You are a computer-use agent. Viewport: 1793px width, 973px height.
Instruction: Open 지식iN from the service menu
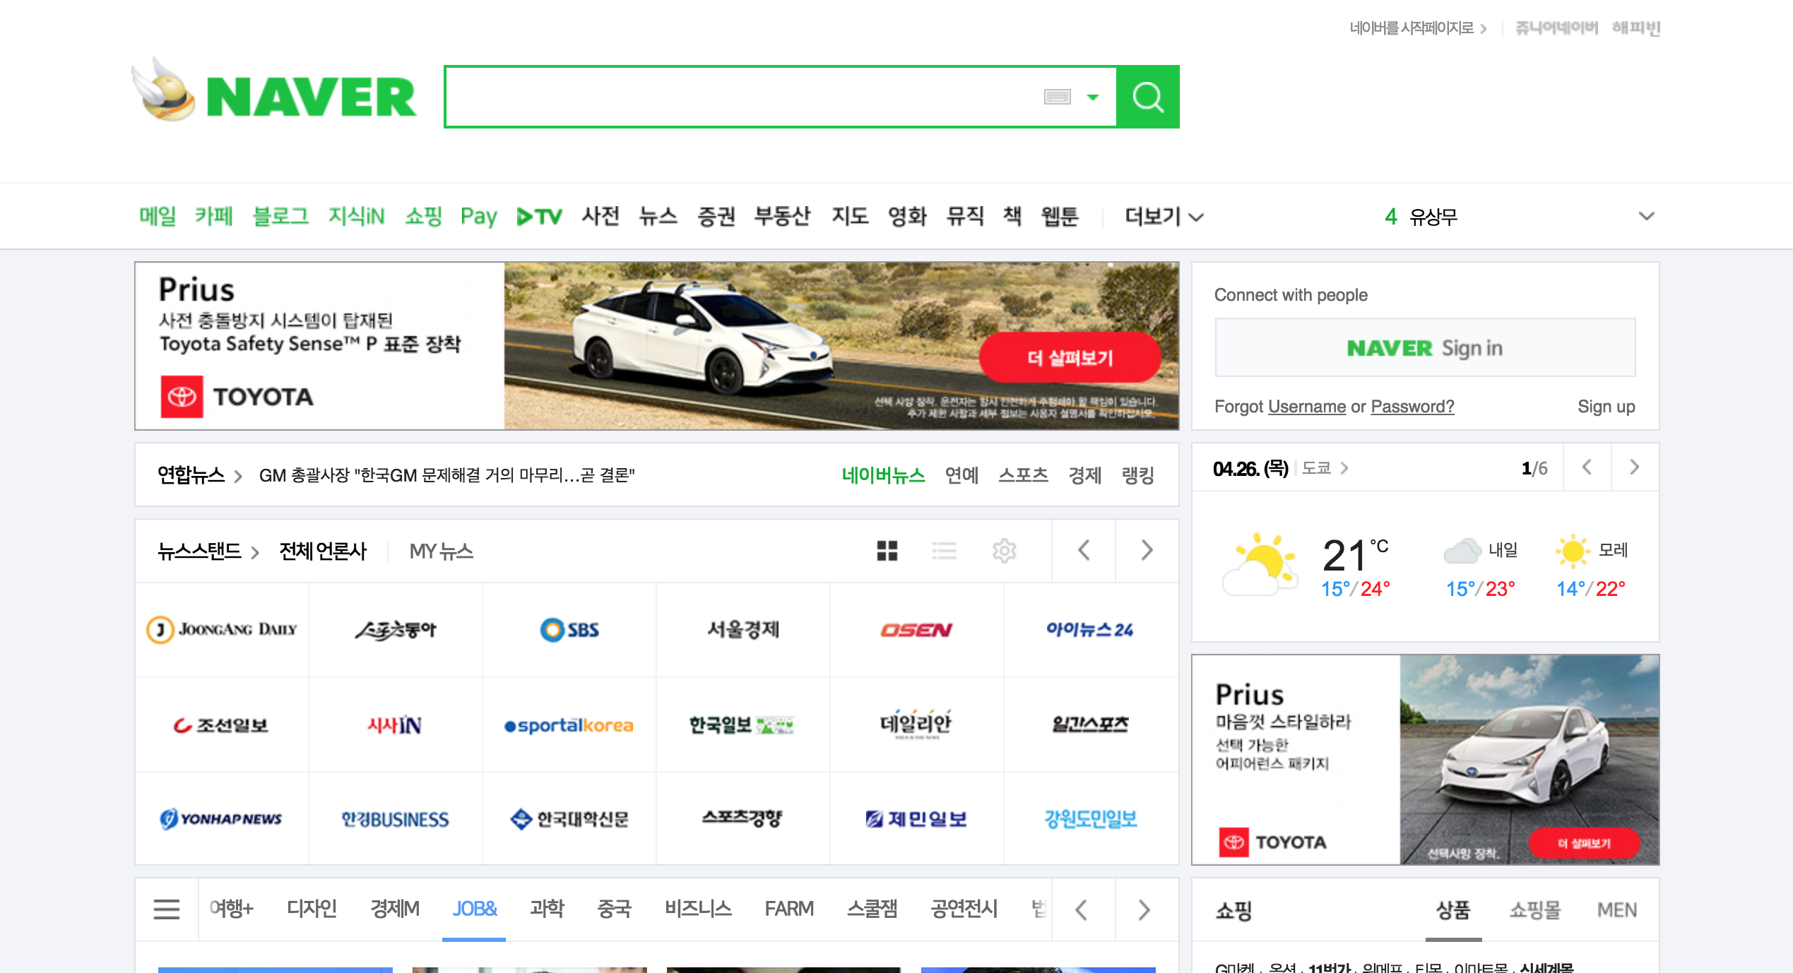pos(356,216)
